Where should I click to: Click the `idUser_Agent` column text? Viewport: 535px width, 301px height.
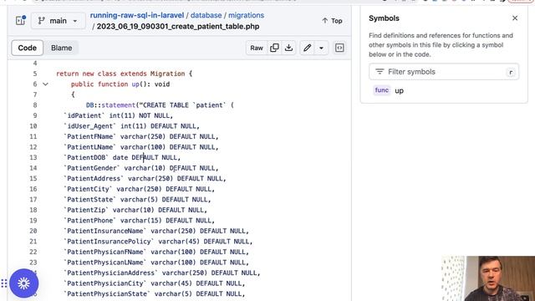(89, 126)
